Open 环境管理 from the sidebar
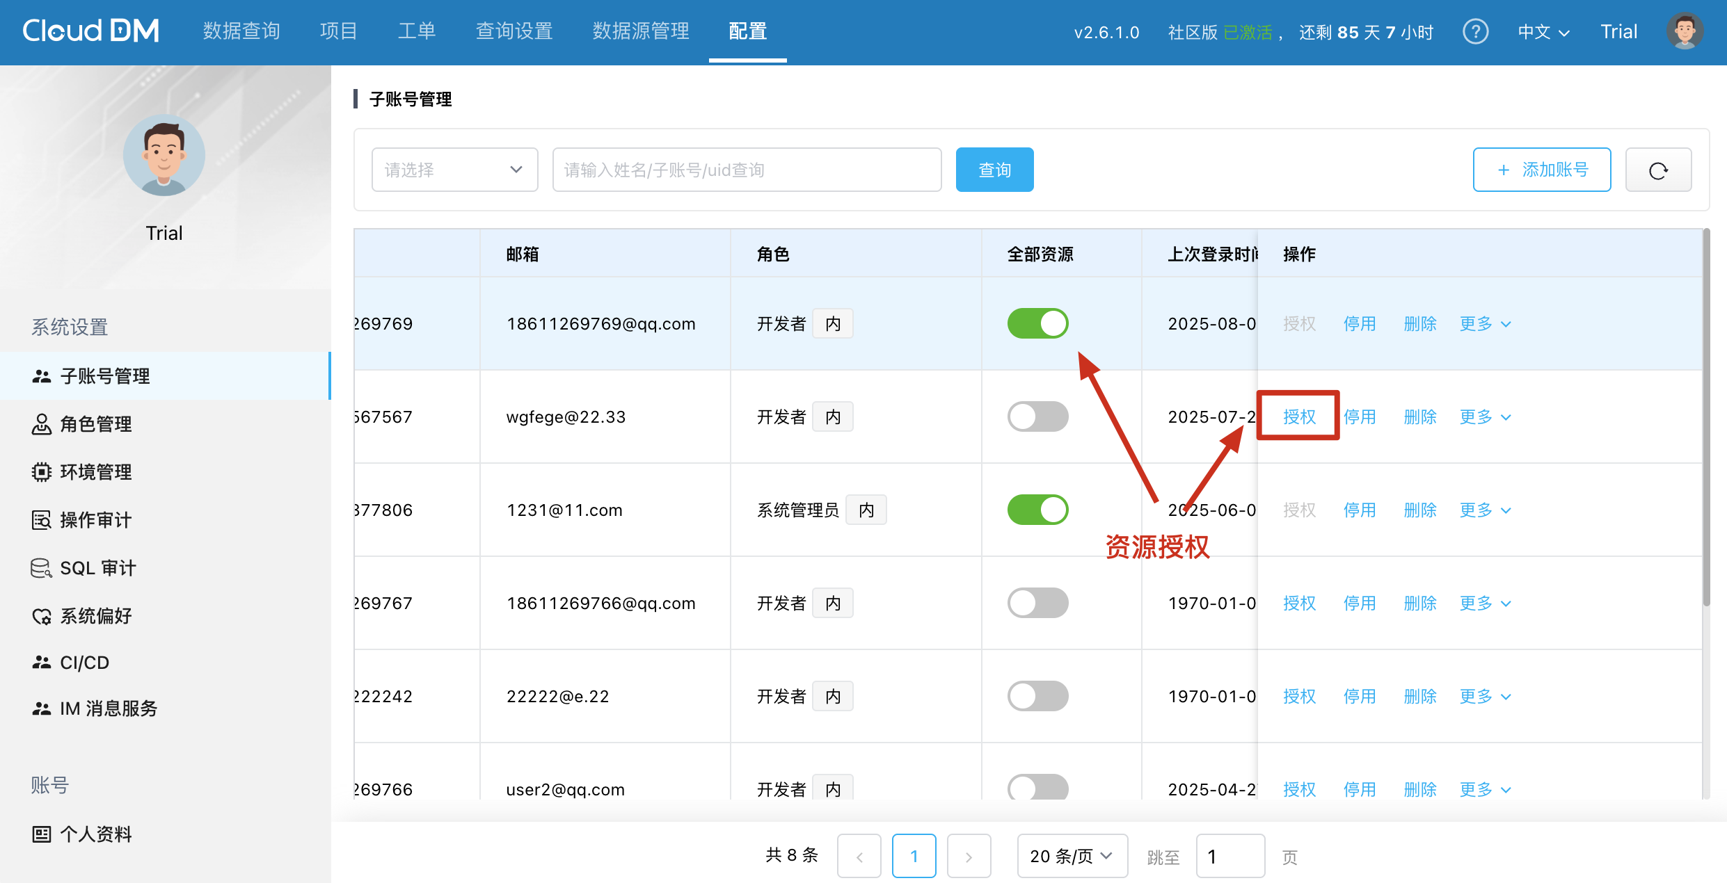Viewport: 1727px width, 883px height. [95, 472]
